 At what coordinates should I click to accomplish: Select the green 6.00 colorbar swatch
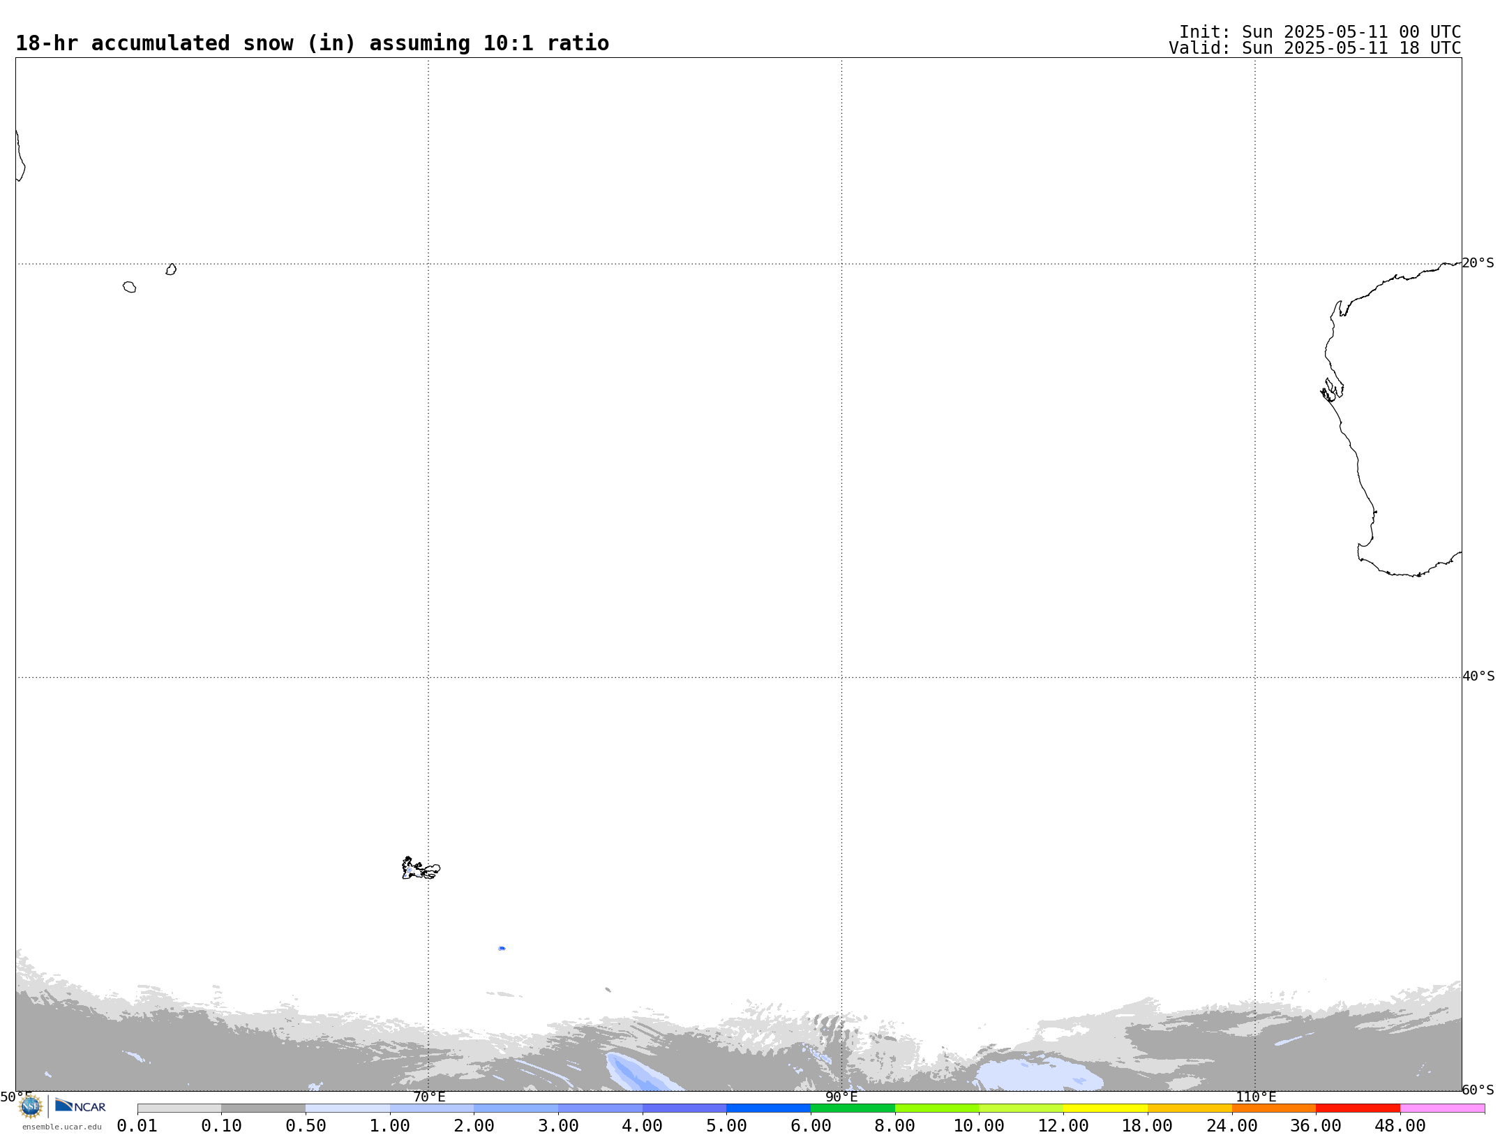tap(853, 1108)
